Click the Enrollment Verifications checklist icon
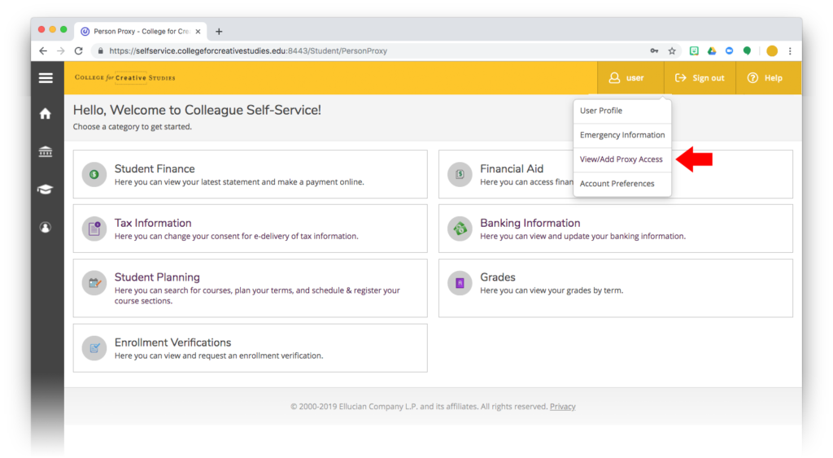Screen dimensions: 833x458 pyautogui.click(x=94, y=348)
